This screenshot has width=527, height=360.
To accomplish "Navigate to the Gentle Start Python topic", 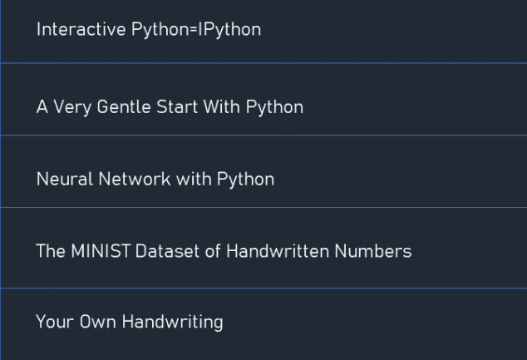I will 170,107.
